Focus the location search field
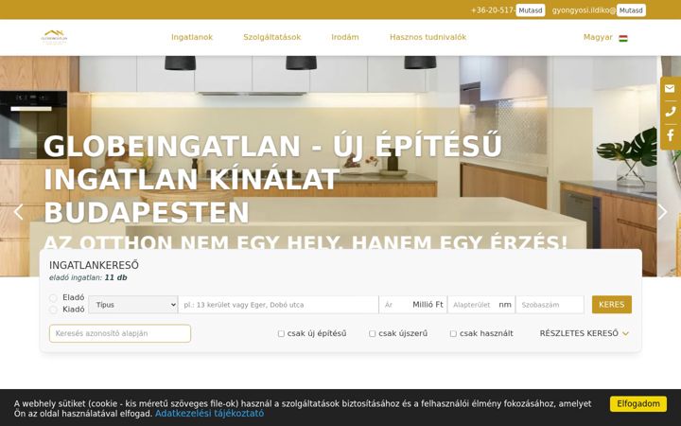The width and height of the screenshot is (681, 426). pos(278,305)
